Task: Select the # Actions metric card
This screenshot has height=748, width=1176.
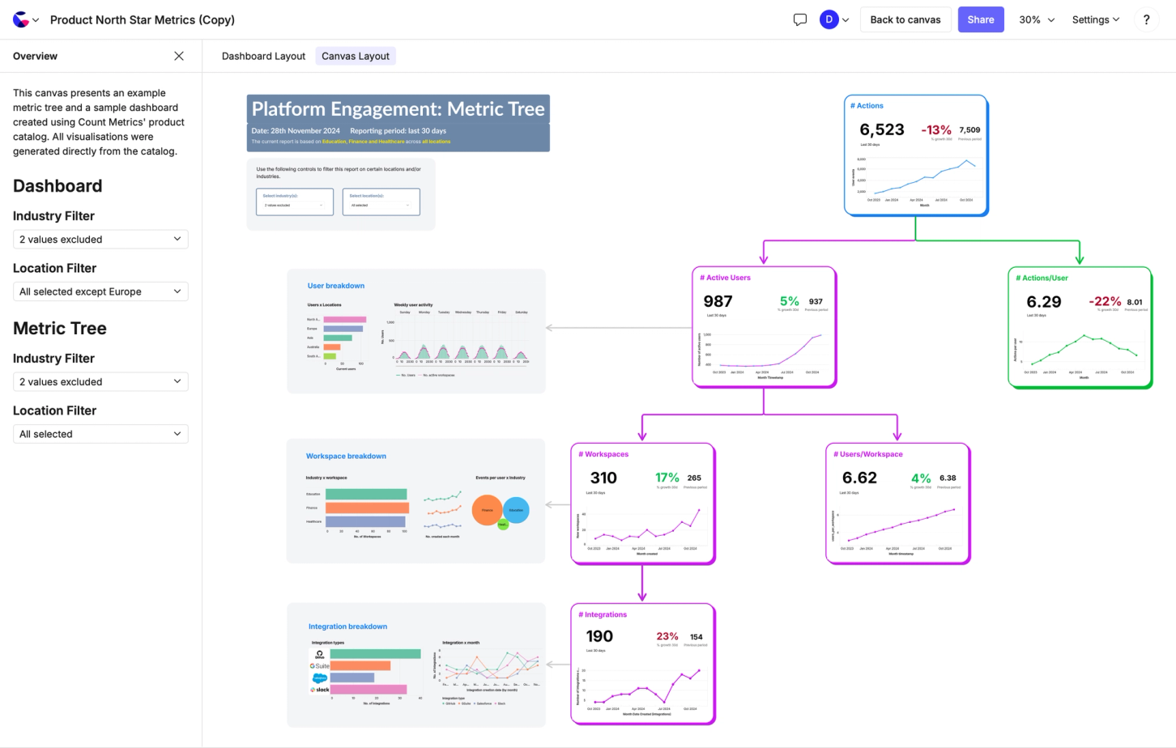Action: pyautogui.click(x=915, y=155)
